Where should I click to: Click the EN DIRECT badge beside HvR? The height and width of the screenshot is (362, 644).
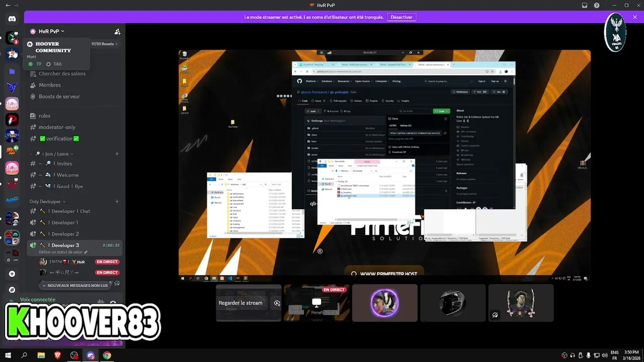(107, 262)
